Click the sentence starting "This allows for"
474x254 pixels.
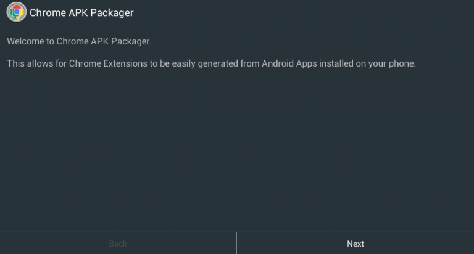(x=211, y=63)
